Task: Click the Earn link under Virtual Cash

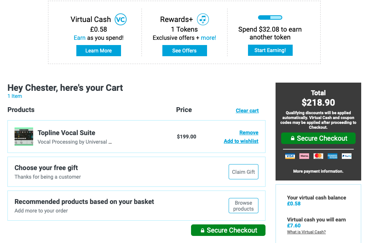Action: pyautogui.click(x=79, y=38)
